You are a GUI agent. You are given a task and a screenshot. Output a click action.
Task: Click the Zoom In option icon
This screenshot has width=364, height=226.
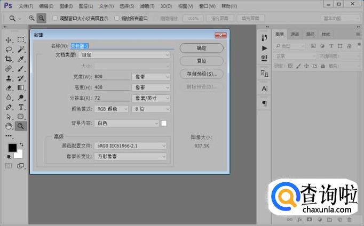pos(31,18)
